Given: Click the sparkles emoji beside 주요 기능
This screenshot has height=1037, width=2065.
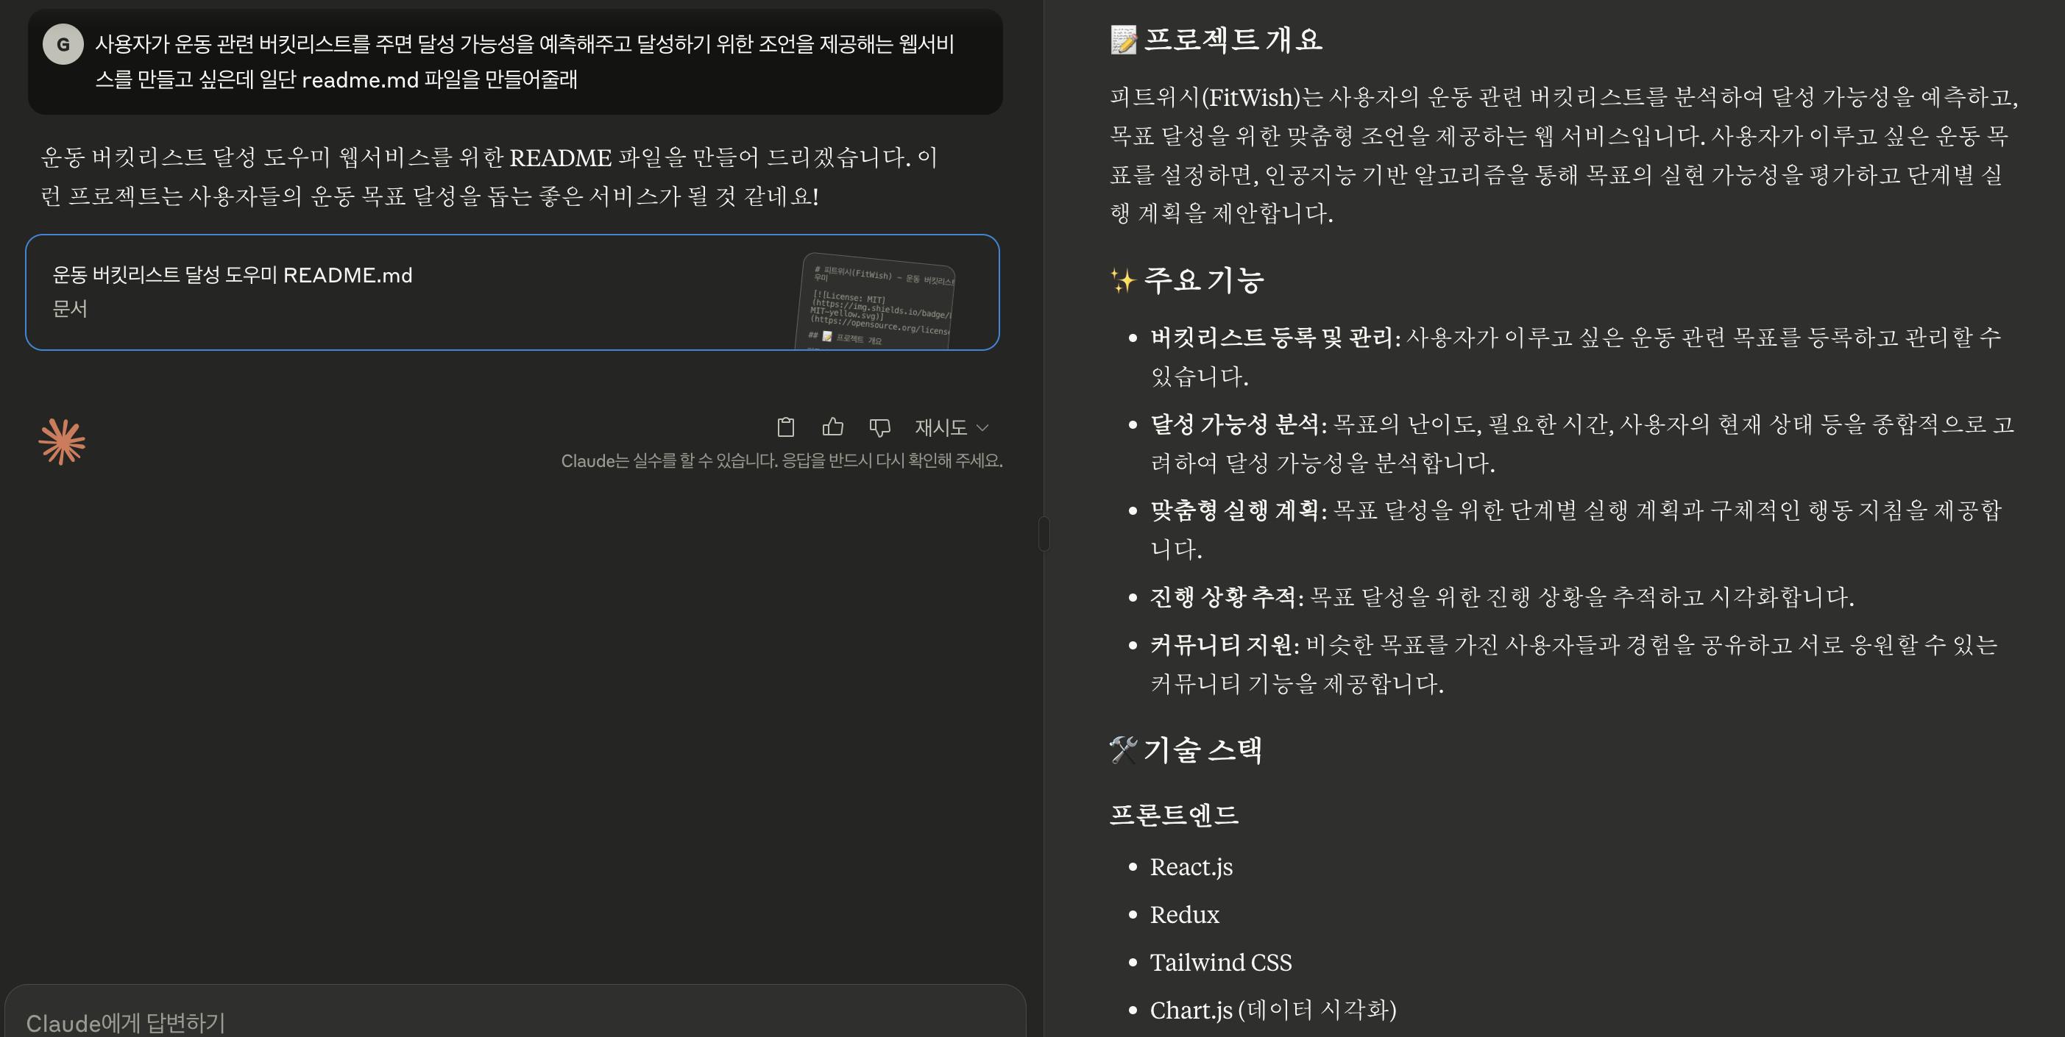Looking at the screenshot, I should point(1122,280).
